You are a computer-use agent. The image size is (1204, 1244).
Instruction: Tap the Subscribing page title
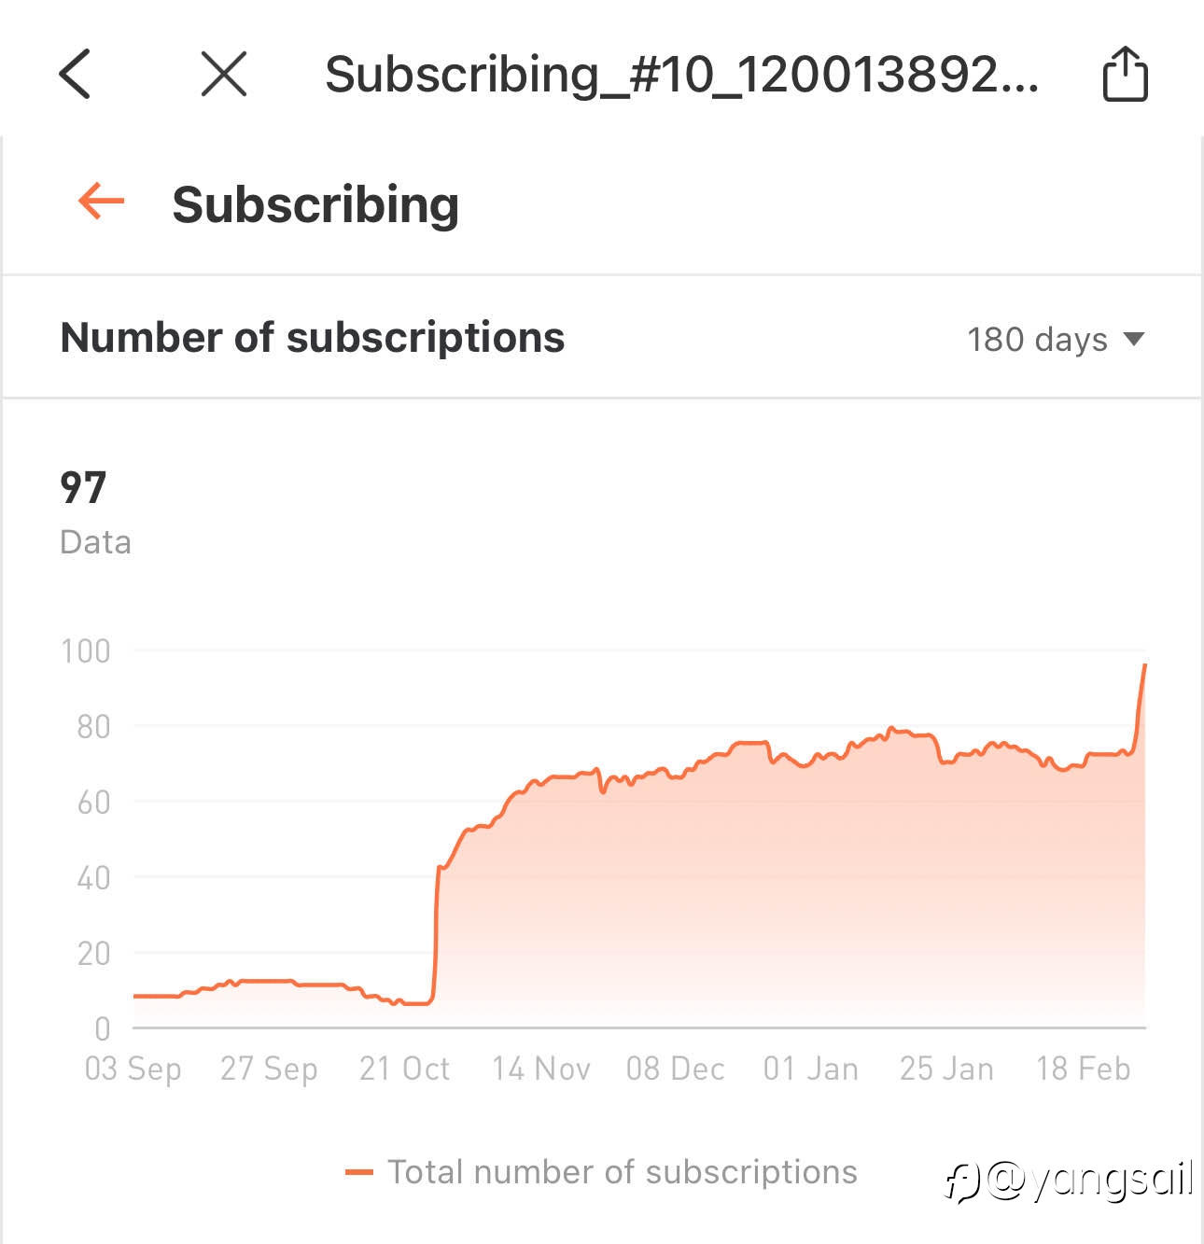[315, 204]
